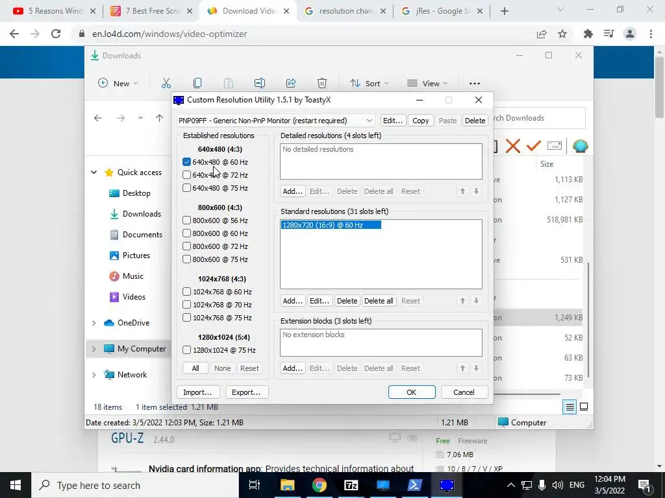The image size is (665, 498).
Task: Click Delete all under Standard resolutions
Action: 379,301
